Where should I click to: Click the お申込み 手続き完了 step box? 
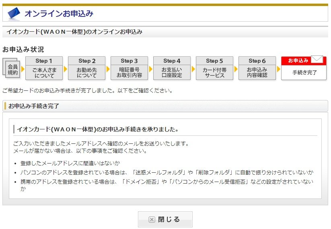click(304, 68)
